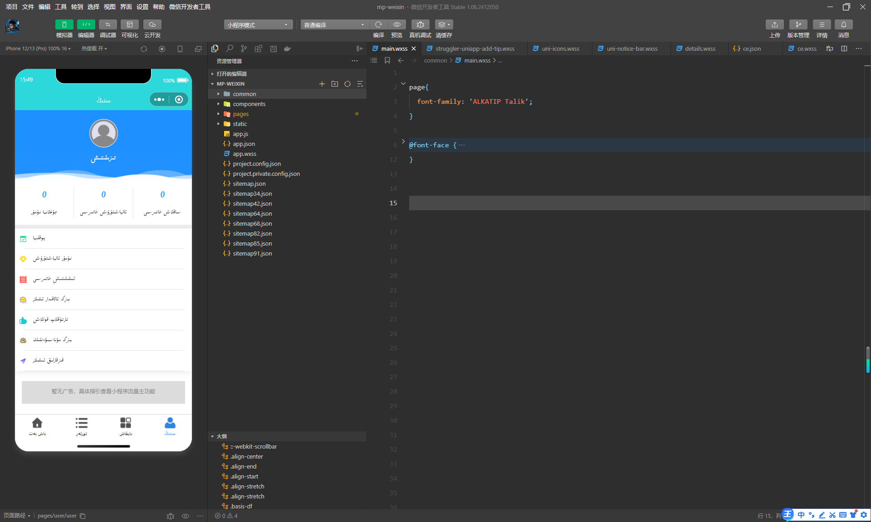The width and height of the screenshot is (871, 522).
Task: Open the iPhone 12/13 Pro device dropdown
Action: (x=38, y=48)
